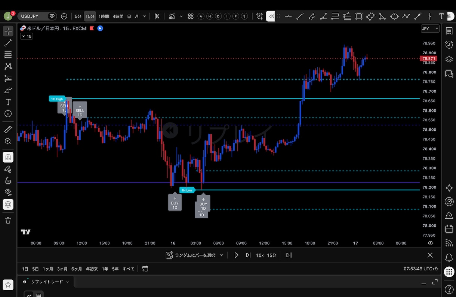The image size is (456, 297).
Task: Start replay with the play button
Action: click(236, 255)
